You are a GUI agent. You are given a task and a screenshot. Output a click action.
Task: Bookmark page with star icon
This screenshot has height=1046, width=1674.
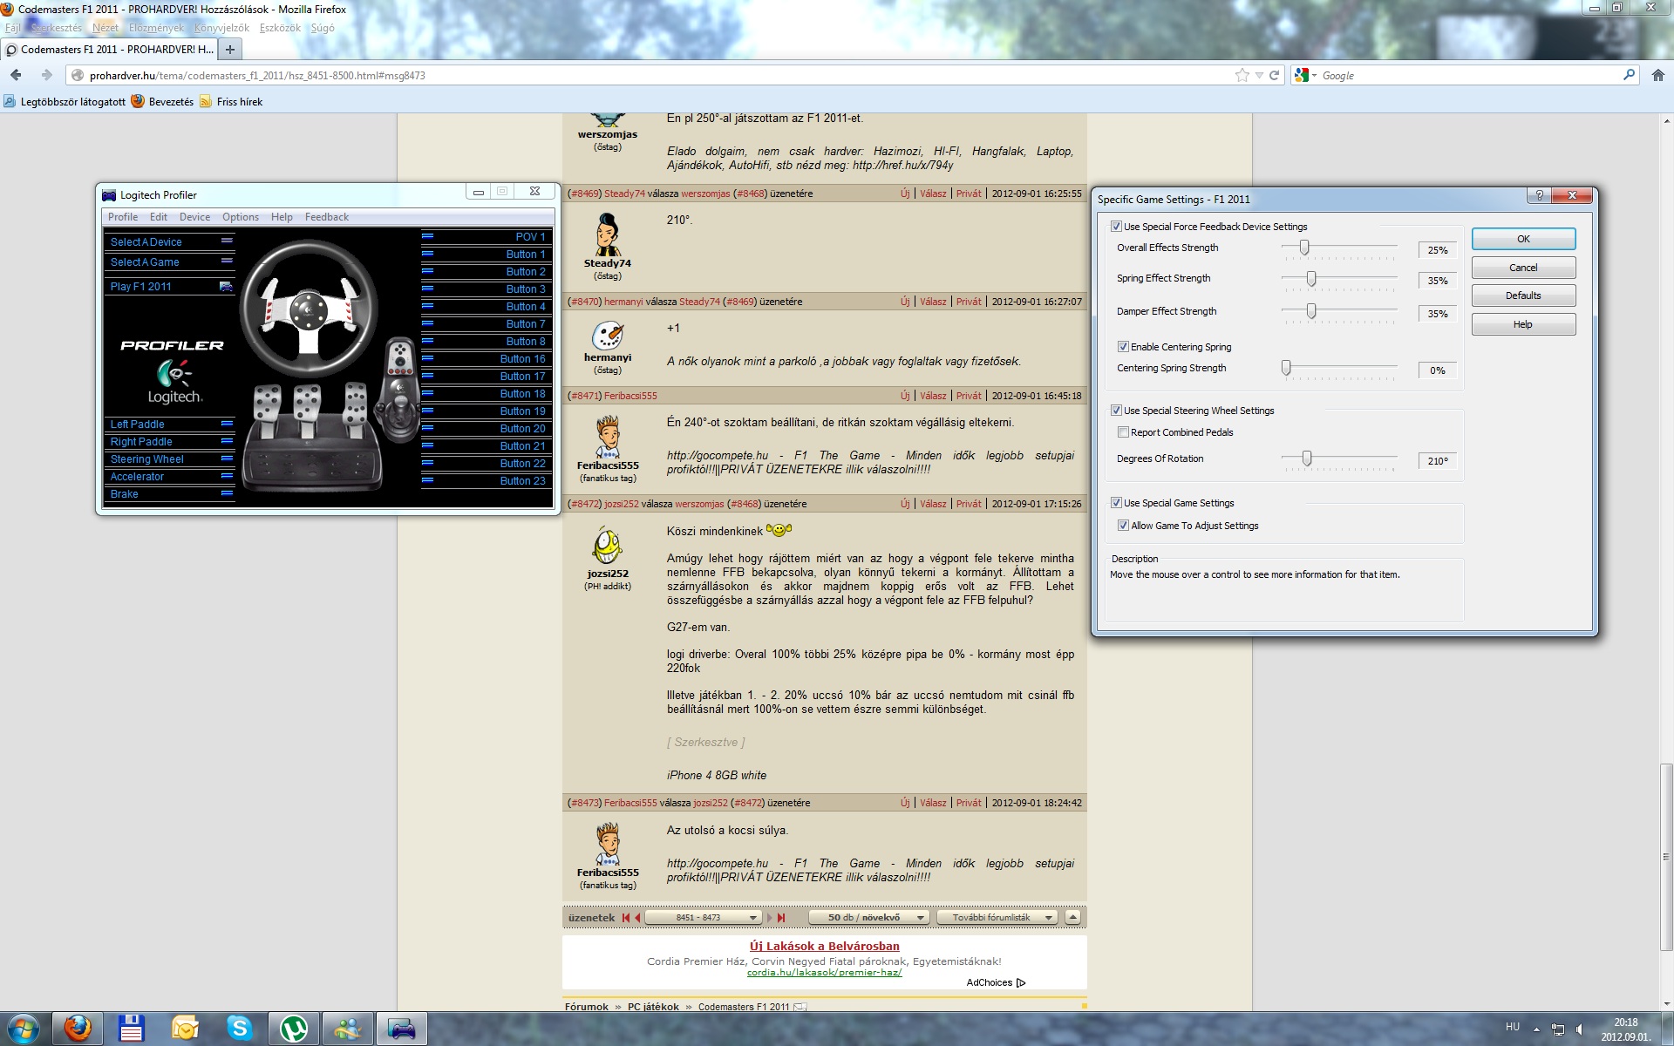click(x=1242, y=75)
